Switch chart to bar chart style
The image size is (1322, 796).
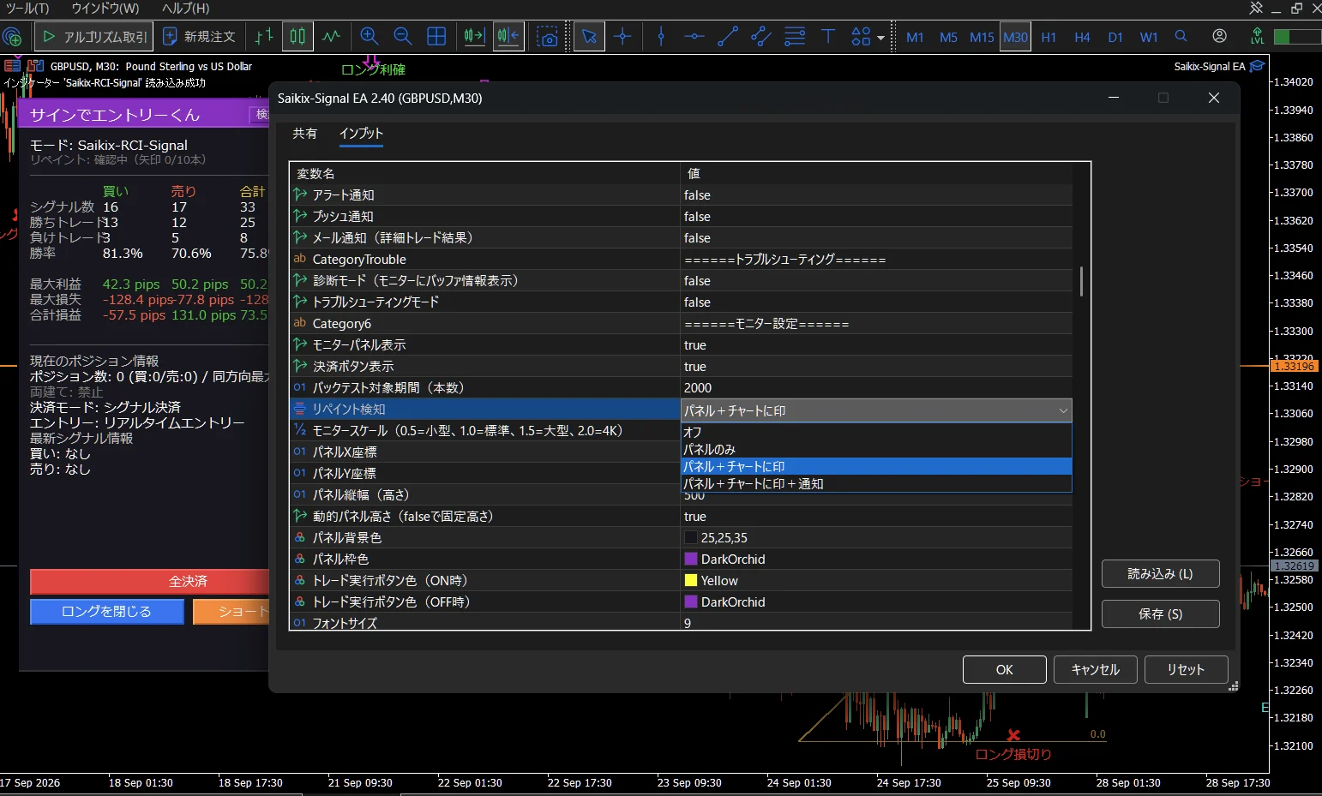(264, 37)
